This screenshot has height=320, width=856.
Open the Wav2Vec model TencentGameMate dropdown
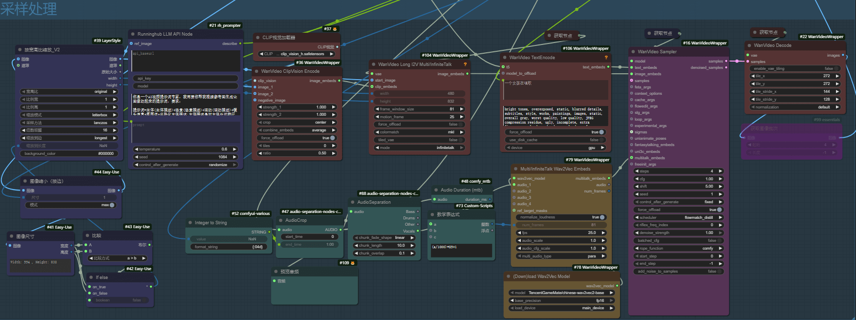[561, 293]
